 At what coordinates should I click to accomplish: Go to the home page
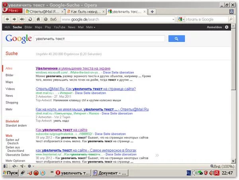38,19
